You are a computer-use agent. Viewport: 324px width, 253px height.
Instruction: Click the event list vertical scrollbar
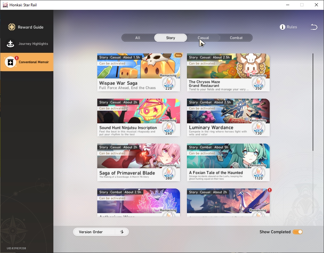pyautogui.click(x=313, y=102)
